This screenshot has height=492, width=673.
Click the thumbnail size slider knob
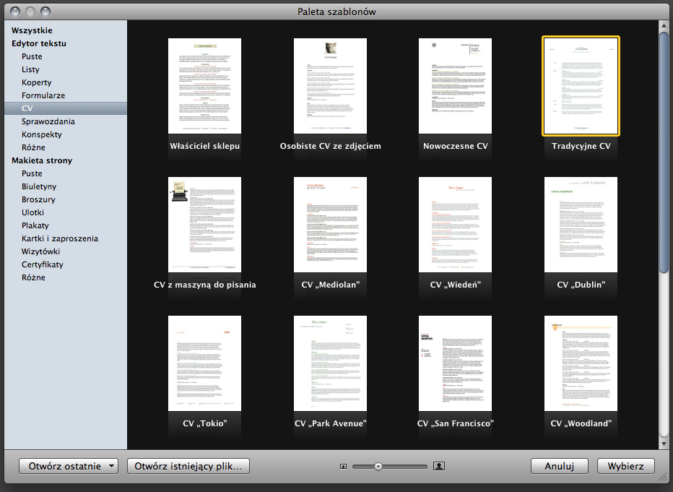tap(378, 467)
